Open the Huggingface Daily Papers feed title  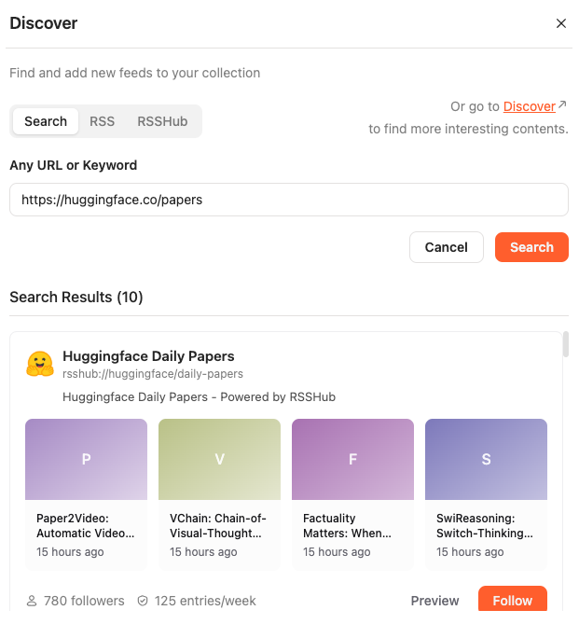[148, 356]
